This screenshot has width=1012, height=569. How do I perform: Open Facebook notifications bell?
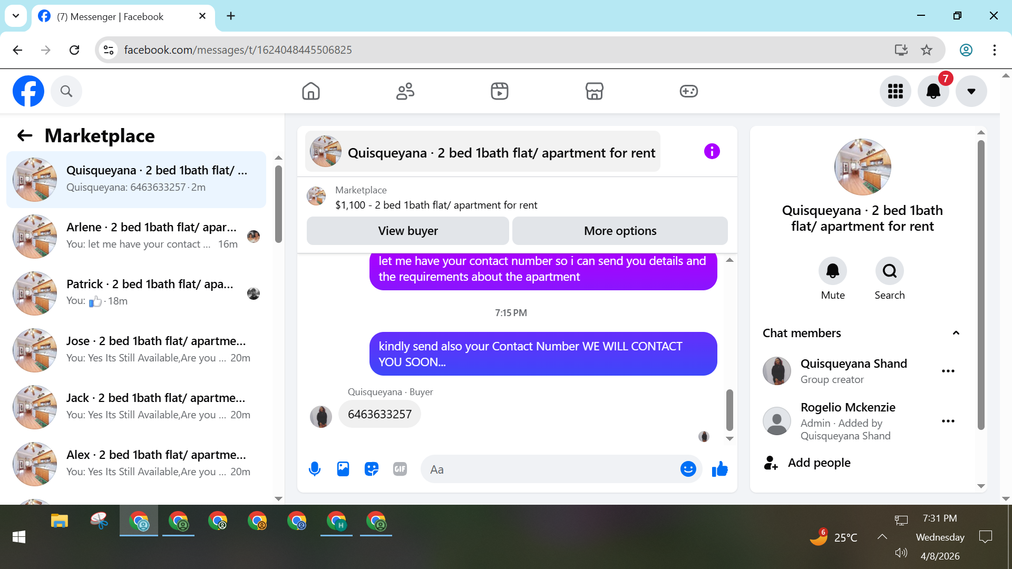tap(933, 91)
